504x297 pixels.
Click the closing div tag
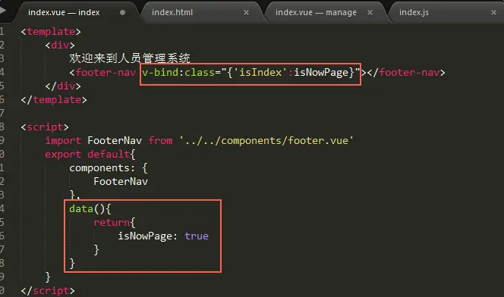tap(63, 86)
